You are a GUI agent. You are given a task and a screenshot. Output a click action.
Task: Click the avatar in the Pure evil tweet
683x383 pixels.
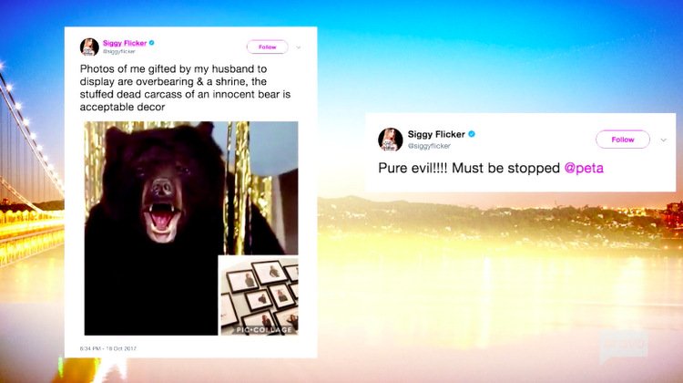coord(391,140)
